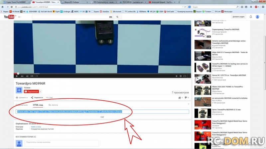Select the 'Поделиться' share panel tab
Screen dimensions: 266x149
[x=22, y=105]
